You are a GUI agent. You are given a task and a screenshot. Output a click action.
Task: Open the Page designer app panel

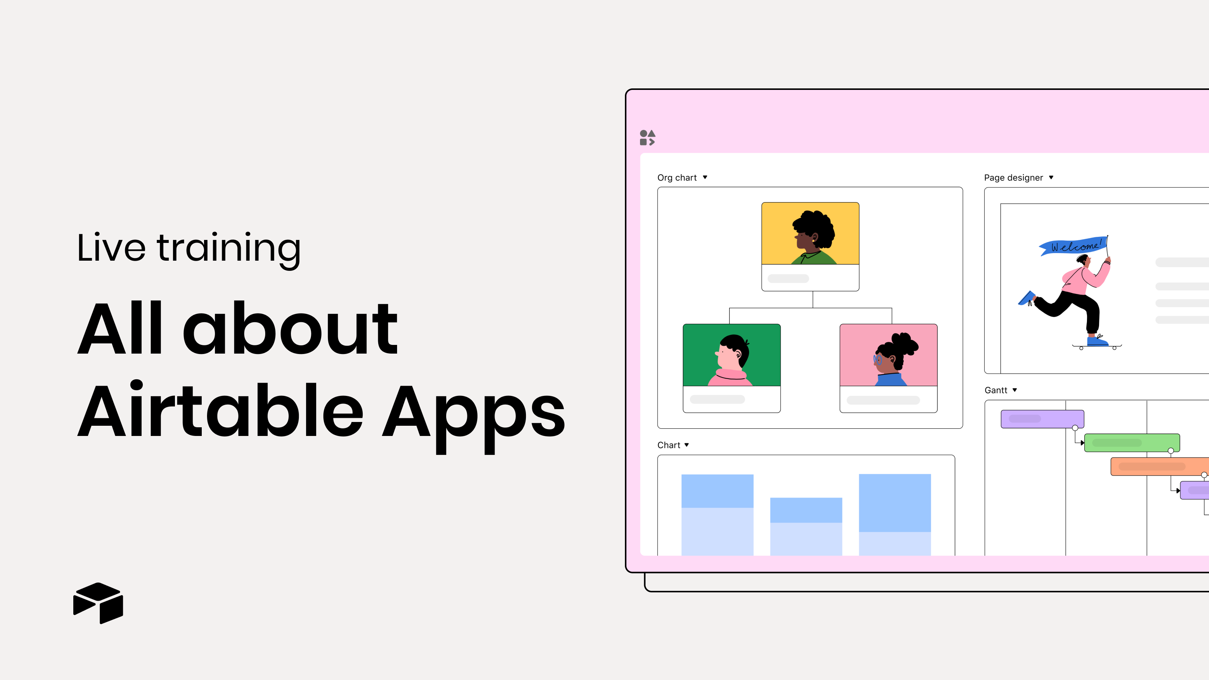(1019, 177)
